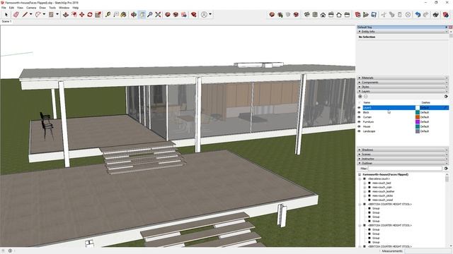Choose the Text label tool

click(116, 14)
